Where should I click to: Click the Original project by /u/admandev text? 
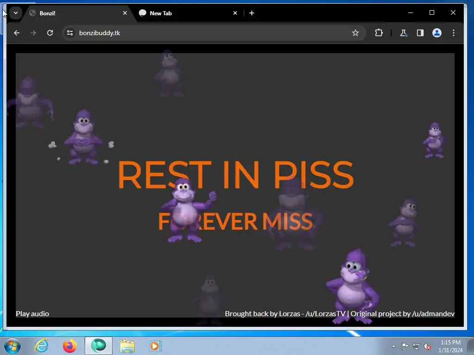pyautogui.click(x=402, y=314)
